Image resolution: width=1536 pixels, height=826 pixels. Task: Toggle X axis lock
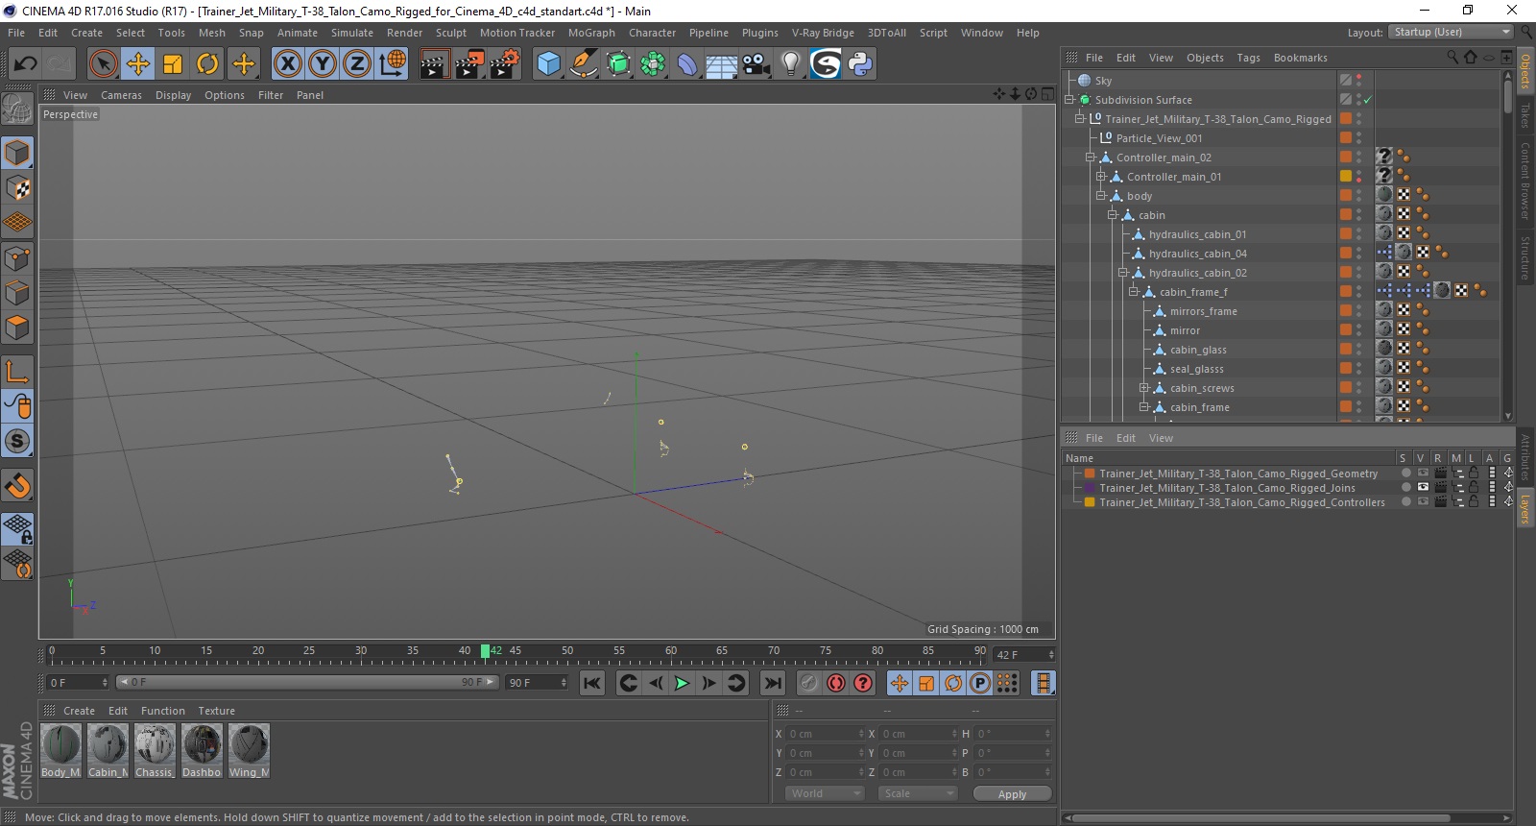[x=287, y=64]
